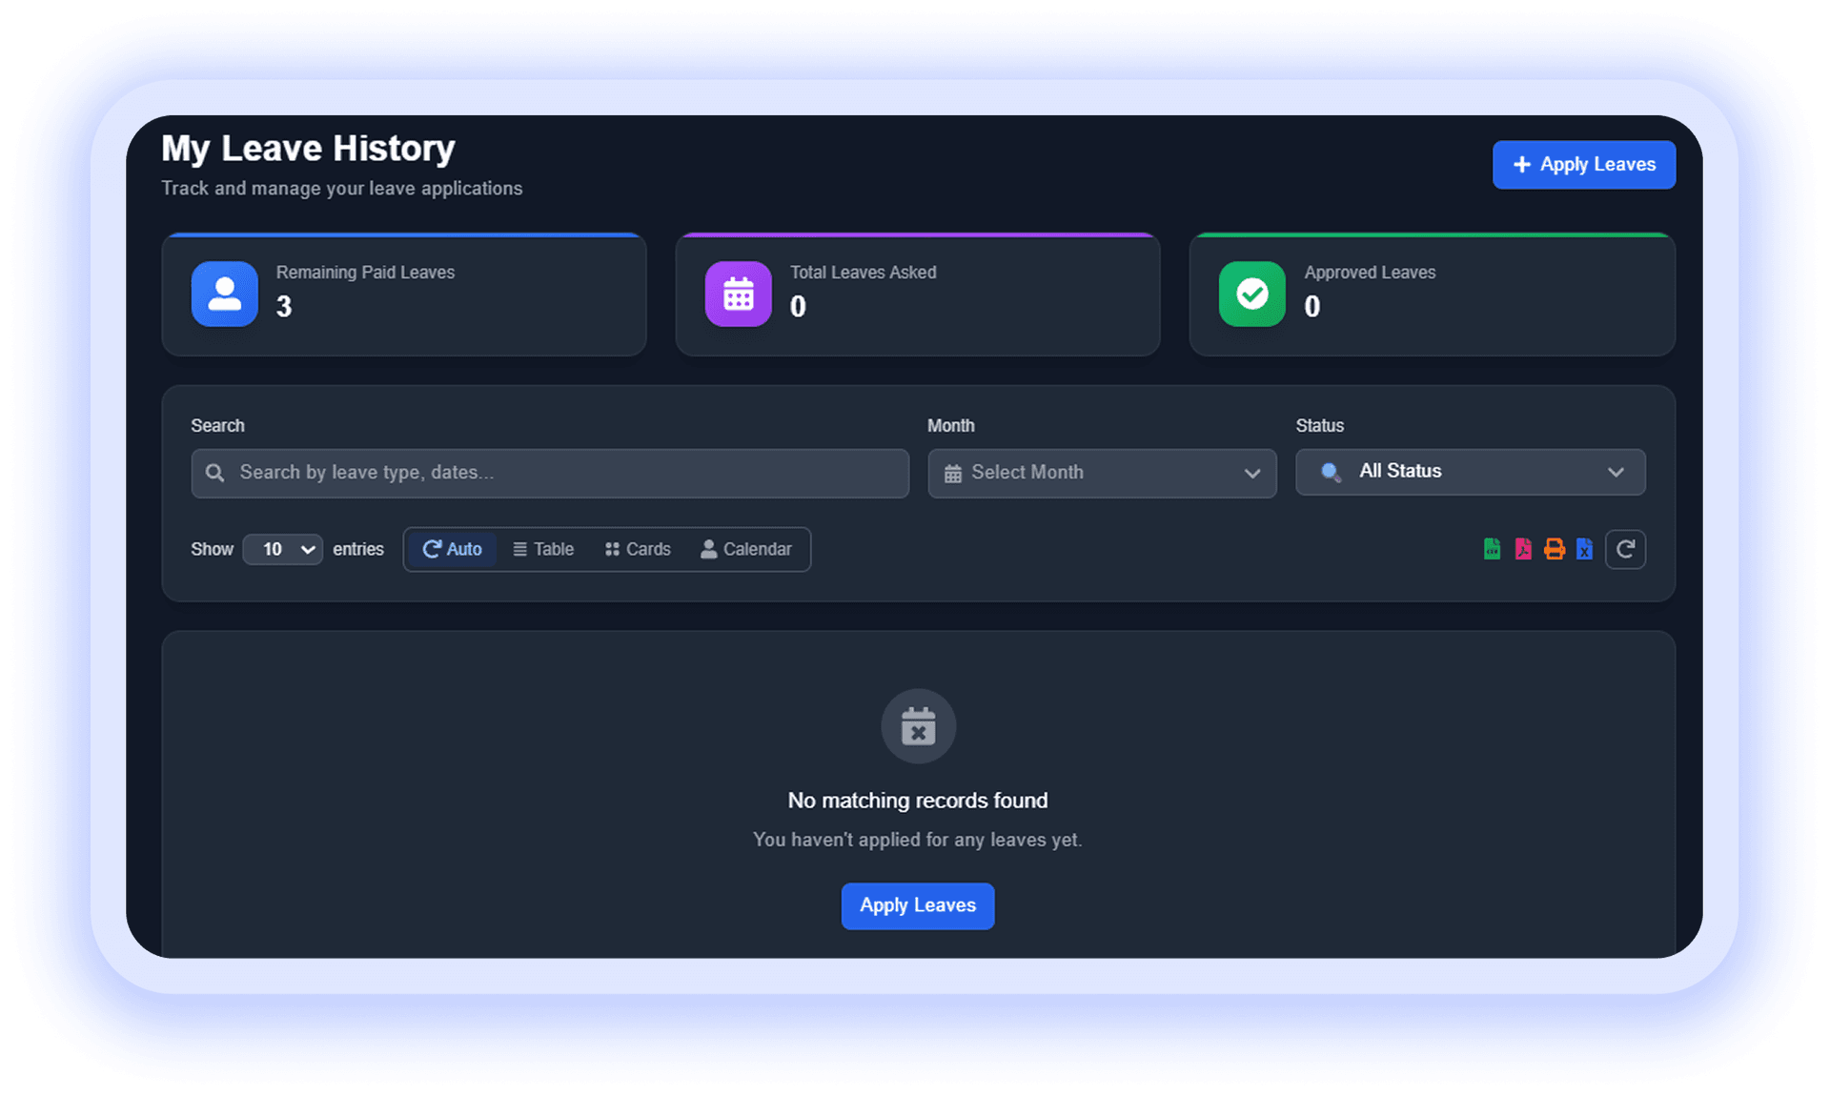Viewport: 1830px width, 1096px height.
Task: Select the Auto view mode
Action: pos(452,549)
